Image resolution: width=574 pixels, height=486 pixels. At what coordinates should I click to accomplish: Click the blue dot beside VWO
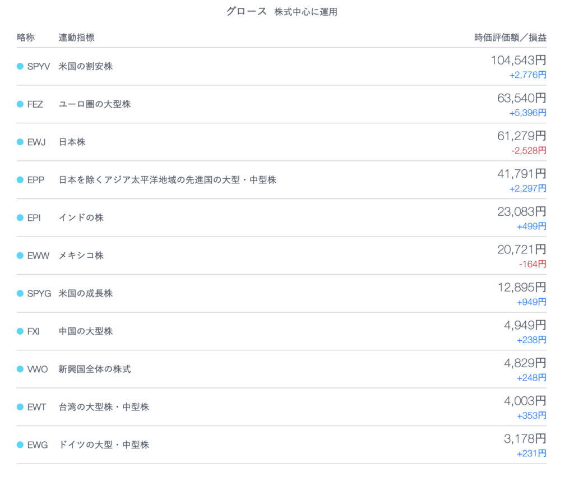[20, 369]
